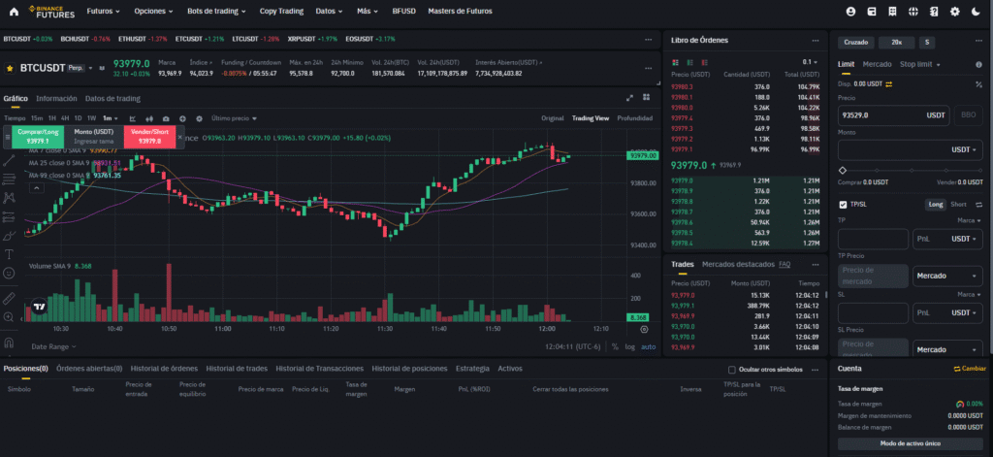This screenshot has width=993, height=457.
Task: Open the Órdenes abiertas(0) tab
Action: point(89,369)
